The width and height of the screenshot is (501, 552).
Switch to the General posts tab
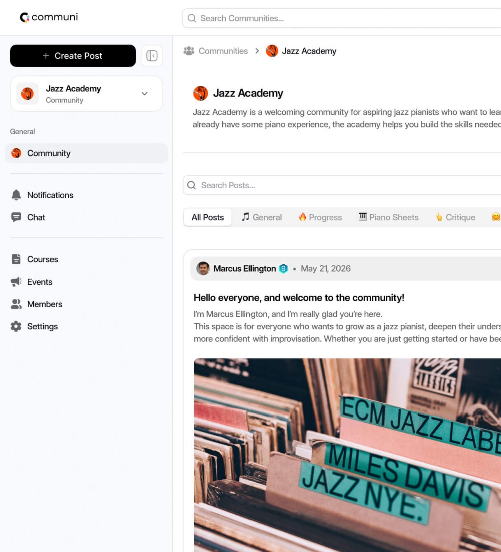point(262,217)
